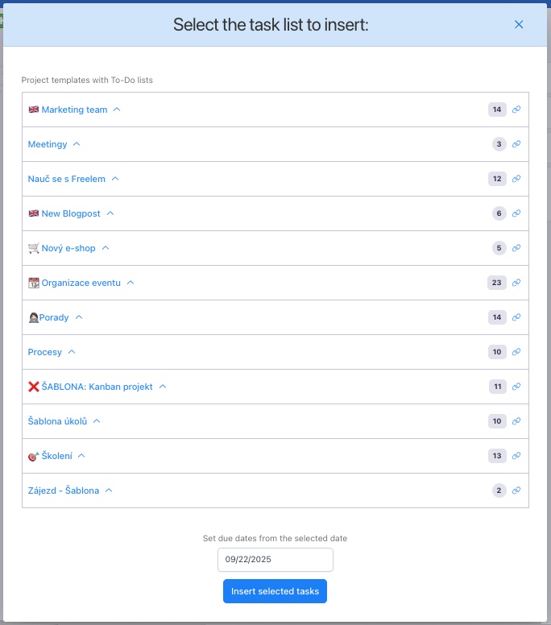This screenshot has height=625, width=551.
Task: Click the 10 count badge for Šablona úkolů
Action: (x=497, y=421)
